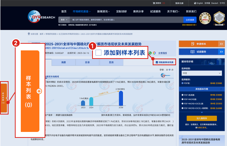Click the 2030 bar in the chart
Image resolution: width=227 pixels, height=146 pixels.
[x=121, y=98]
